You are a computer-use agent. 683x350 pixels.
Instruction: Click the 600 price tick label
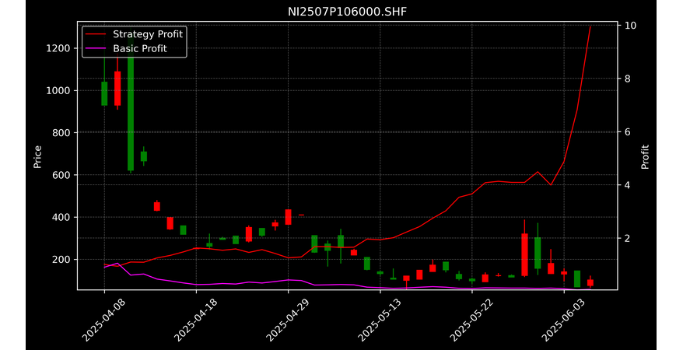(61, 175)
